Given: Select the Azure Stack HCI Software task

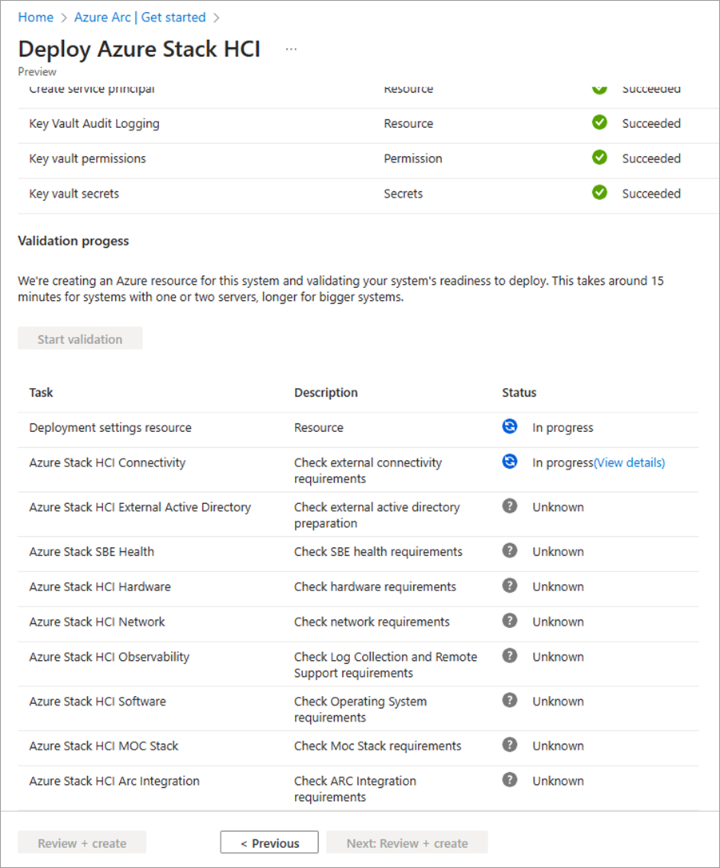Looking at the screenshot, I should click(x=97, y=702).
